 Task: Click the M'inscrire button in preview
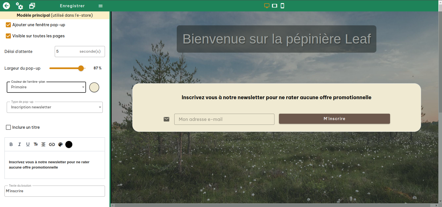point(335,119)
